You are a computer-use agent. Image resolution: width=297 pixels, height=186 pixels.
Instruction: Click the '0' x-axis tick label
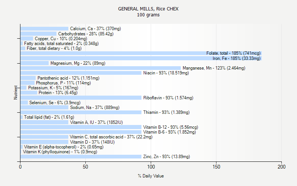(20, 167)
